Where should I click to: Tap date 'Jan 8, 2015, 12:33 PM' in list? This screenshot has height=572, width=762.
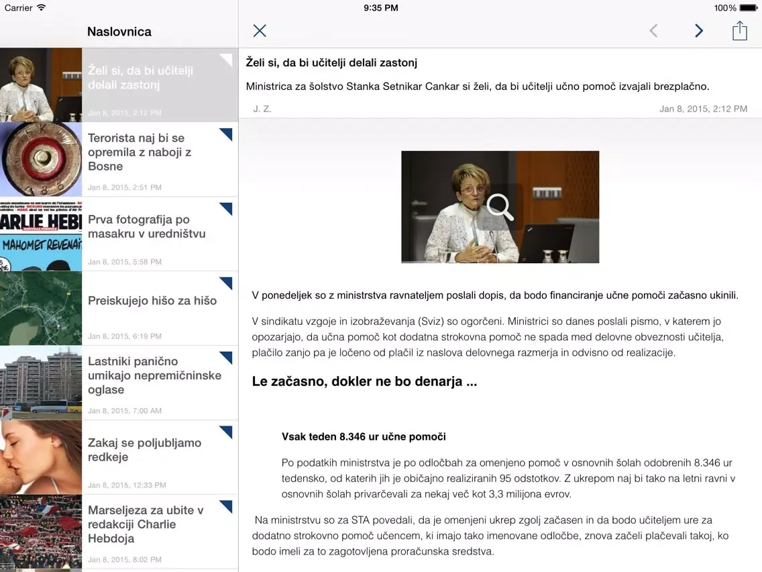[x=127, y=485]
